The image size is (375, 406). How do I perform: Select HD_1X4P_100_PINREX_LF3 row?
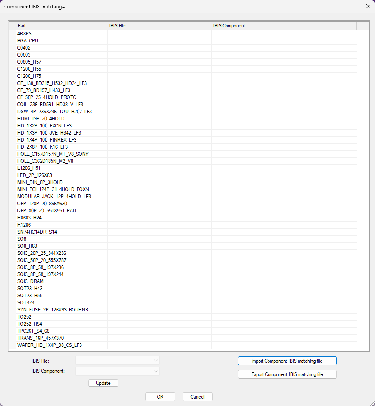coord(47,140)
